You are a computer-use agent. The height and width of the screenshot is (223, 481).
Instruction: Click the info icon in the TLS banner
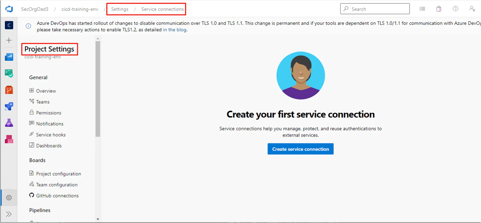[x=29, y=25]
